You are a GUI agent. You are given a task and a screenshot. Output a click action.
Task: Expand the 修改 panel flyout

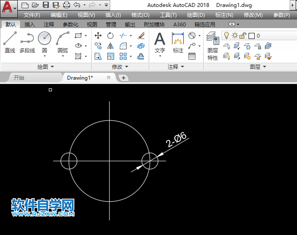click(126, 67)
